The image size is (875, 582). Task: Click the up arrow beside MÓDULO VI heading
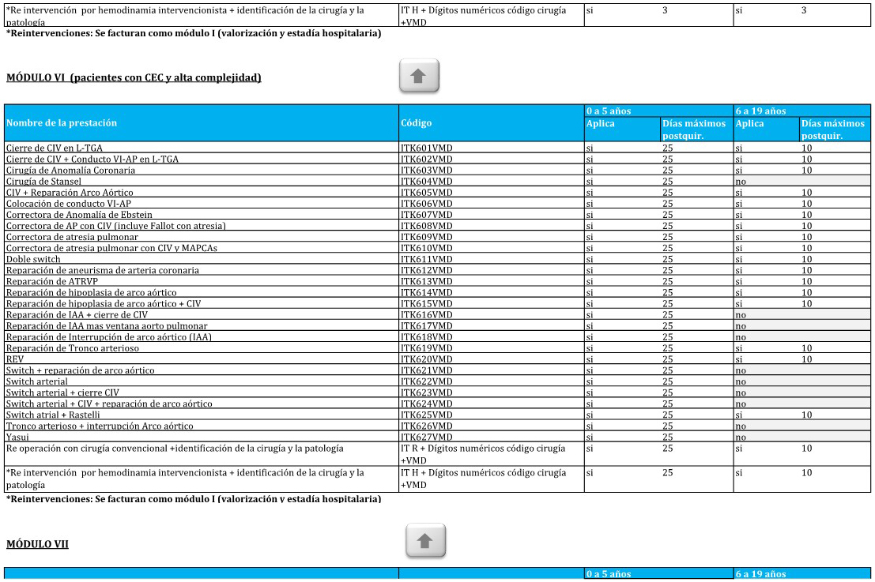(x=418, y=76)
